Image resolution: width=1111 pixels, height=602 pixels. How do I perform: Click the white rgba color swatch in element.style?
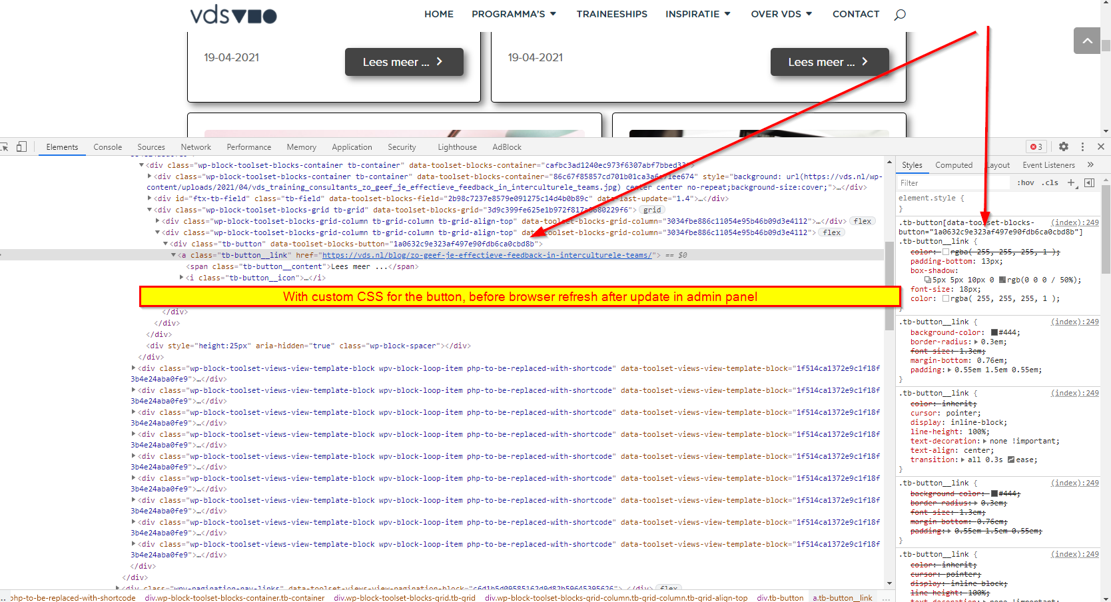tap(947, 252)
